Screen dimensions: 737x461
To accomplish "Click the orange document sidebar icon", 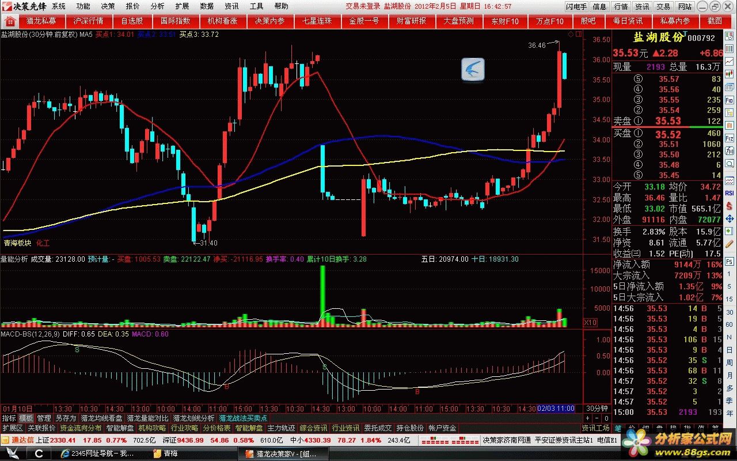I will 730,125.
